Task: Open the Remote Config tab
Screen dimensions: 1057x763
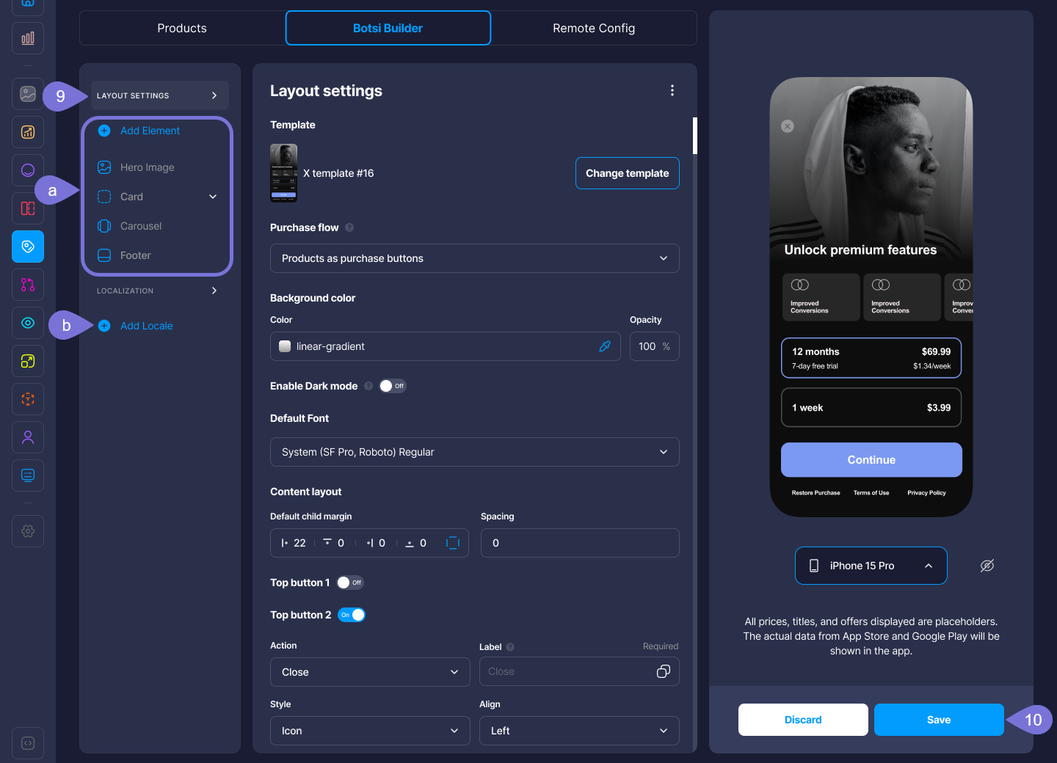Action: pos(593,28)
